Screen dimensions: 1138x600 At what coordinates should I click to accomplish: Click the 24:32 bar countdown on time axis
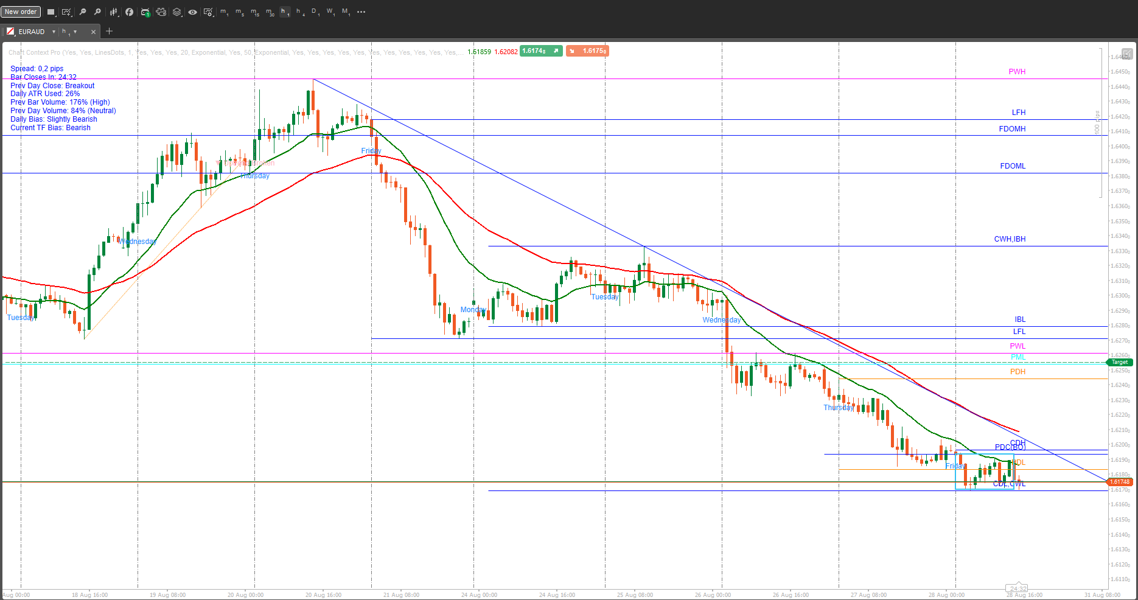pos(1018,588)
